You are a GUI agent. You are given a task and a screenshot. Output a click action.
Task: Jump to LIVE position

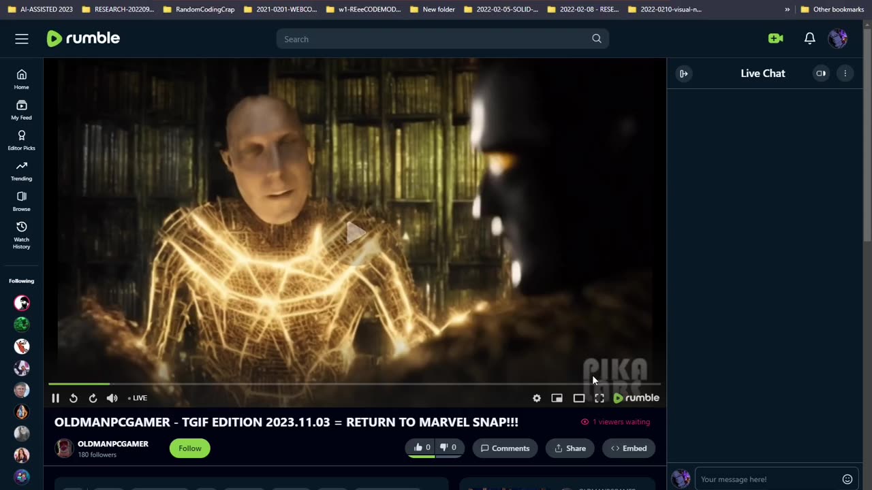pos(138,398)
